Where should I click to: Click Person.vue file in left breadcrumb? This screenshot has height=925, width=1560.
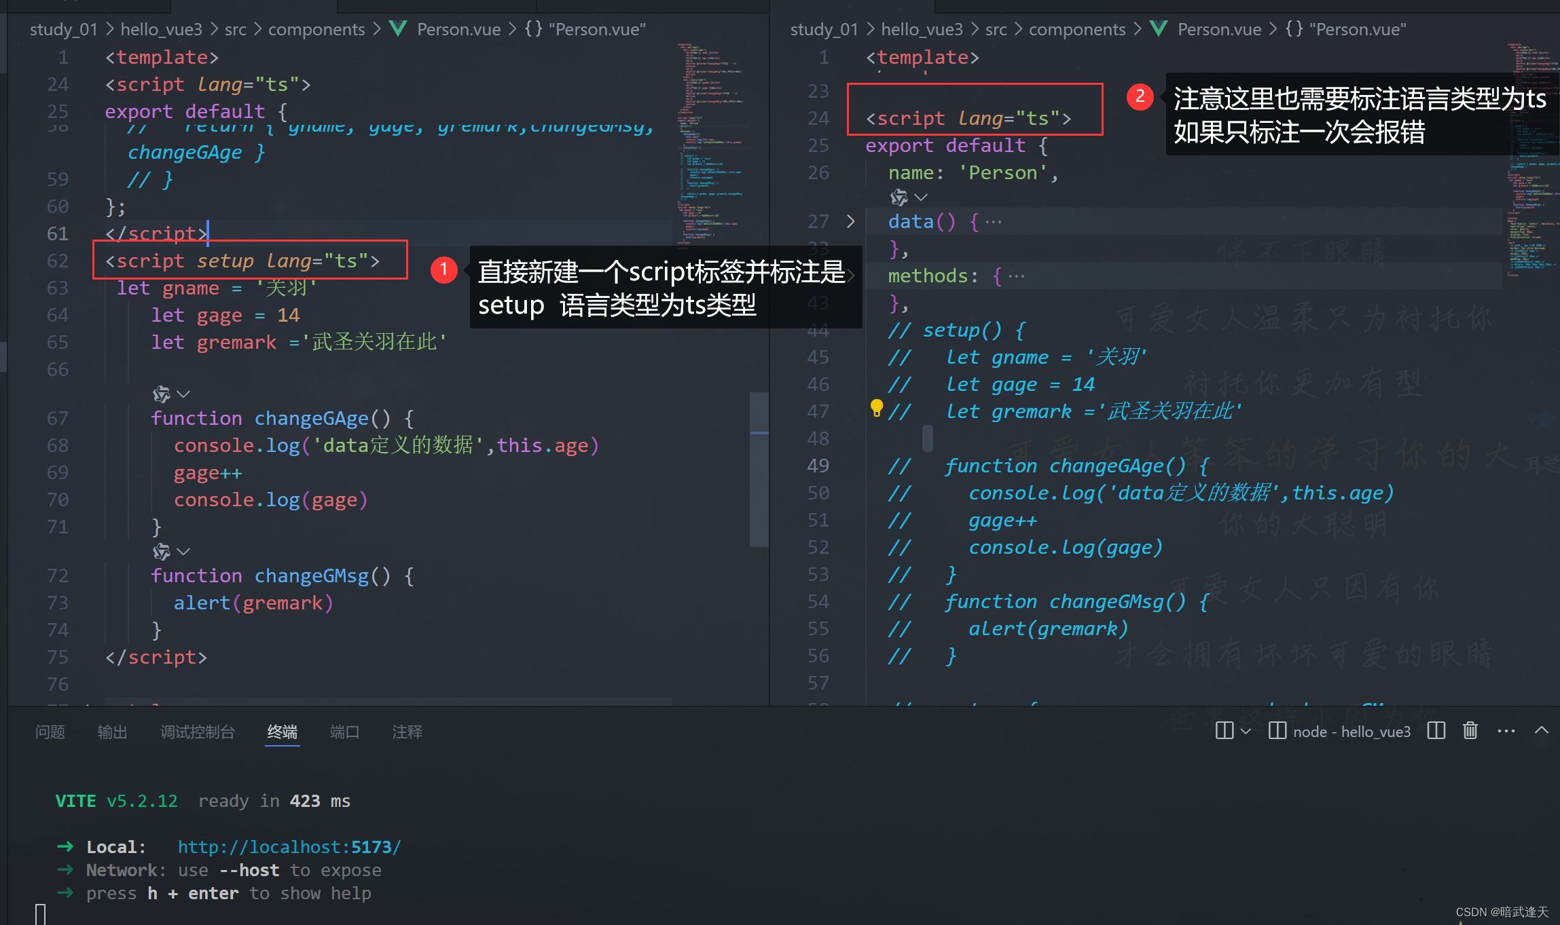click(459, 29)
